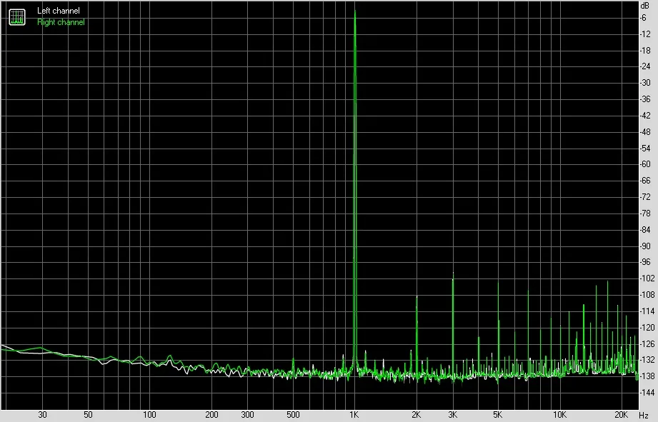The image size is (658, 422).
Task: Click the 2K frequency axis label
Action: tap(416, 415)
